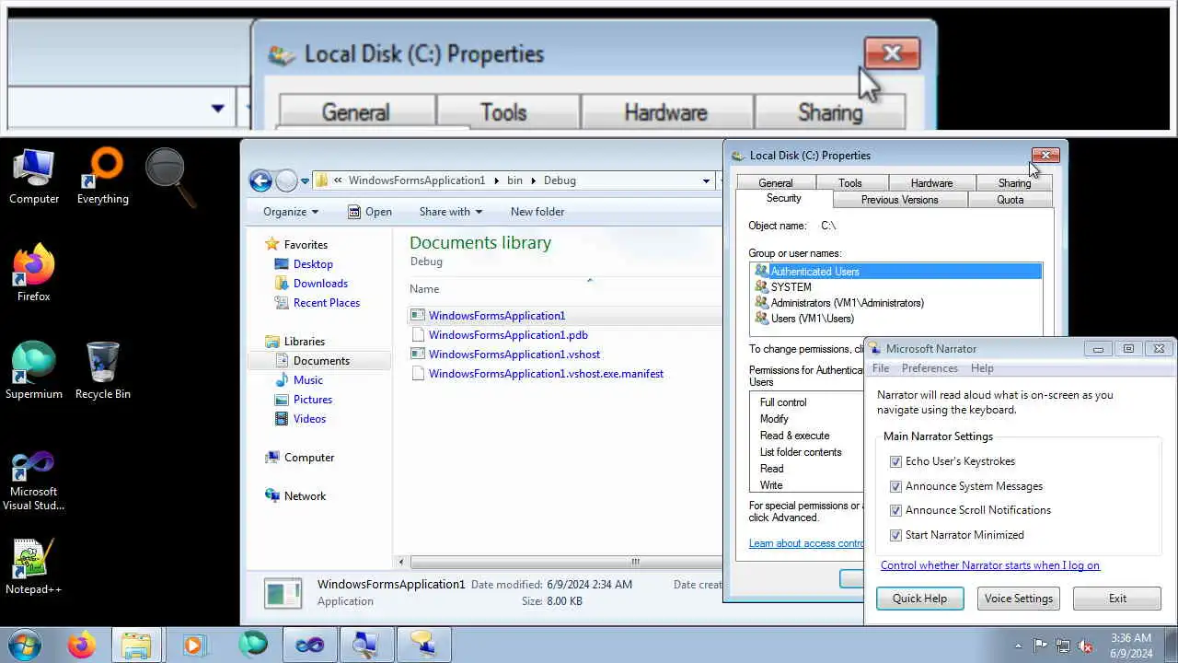Click New folder in Explorer toolbar
Screen dimensions: 1178x663
tap(537, 212)
